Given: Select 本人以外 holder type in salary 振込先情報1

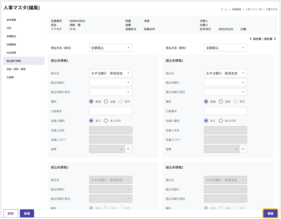Looking at the screenshot, I should (x=106, y=121).
